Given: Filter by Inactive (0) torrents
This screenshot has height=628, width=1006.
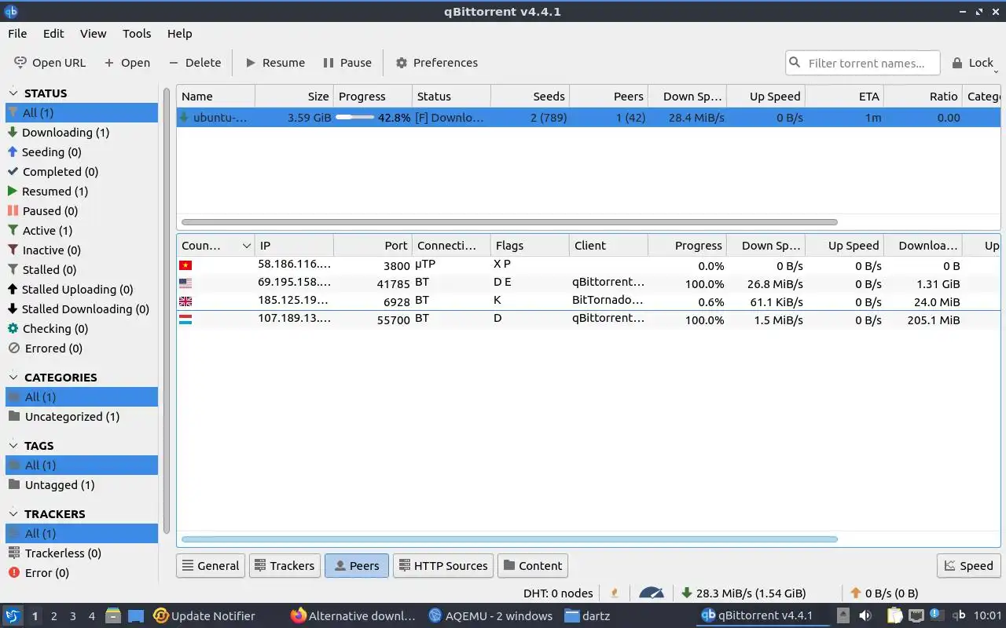Looking at the screenshot, I should [x=82, y=250].
